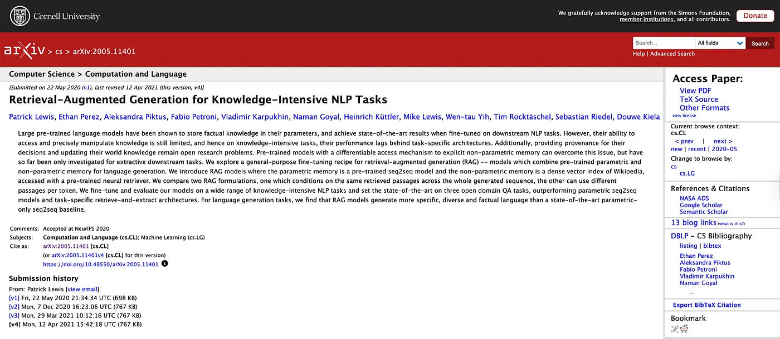Click the Search button

pos(760,43)
